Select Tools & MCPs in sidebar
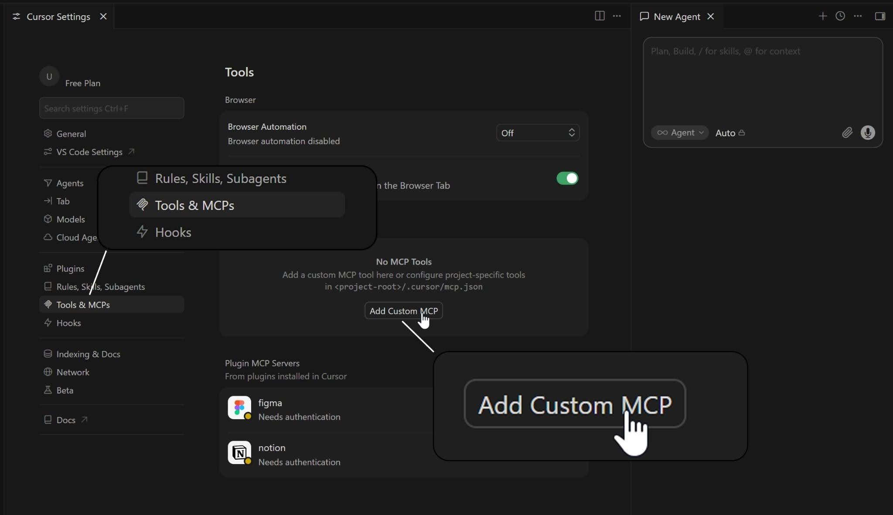Screen dimensions: 893x515 112,305
